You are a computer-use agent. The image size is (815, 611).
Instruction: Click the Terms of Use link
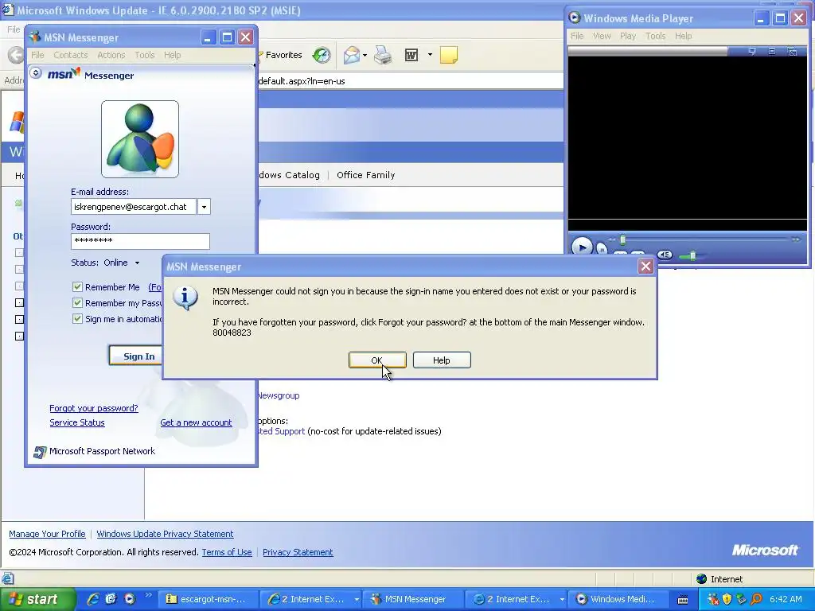(227, 552)
